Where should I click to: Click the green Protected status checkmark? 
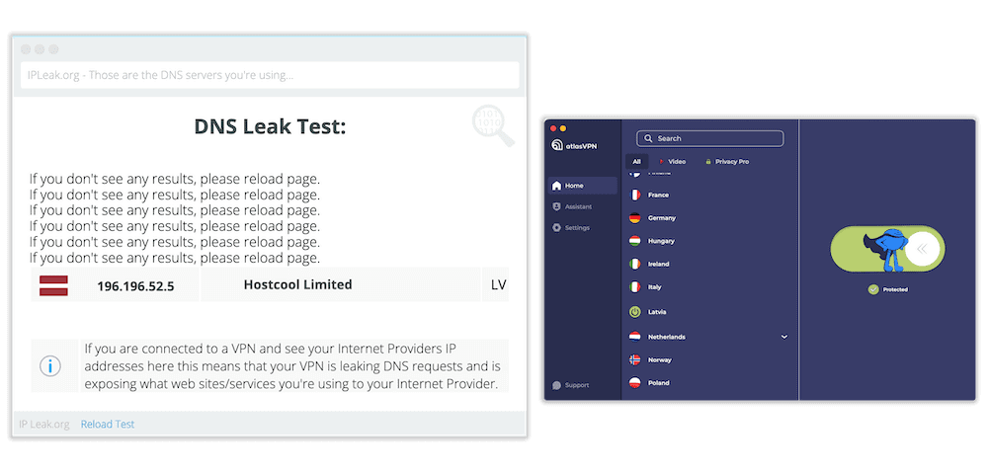click(x=872, y=289)
